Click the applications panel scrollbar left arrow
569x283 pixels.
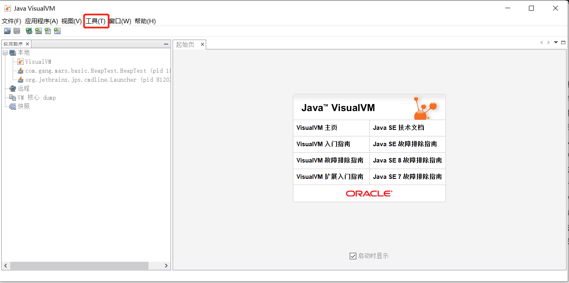tap(5, 265)
